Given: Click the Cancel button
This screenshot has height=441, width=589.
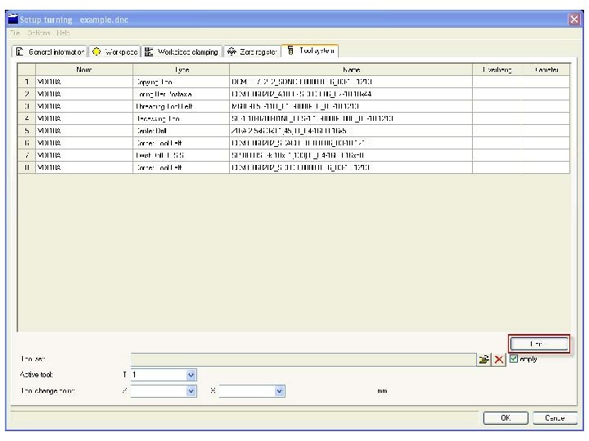Looking at the screenshot, I should coord(555,418).
